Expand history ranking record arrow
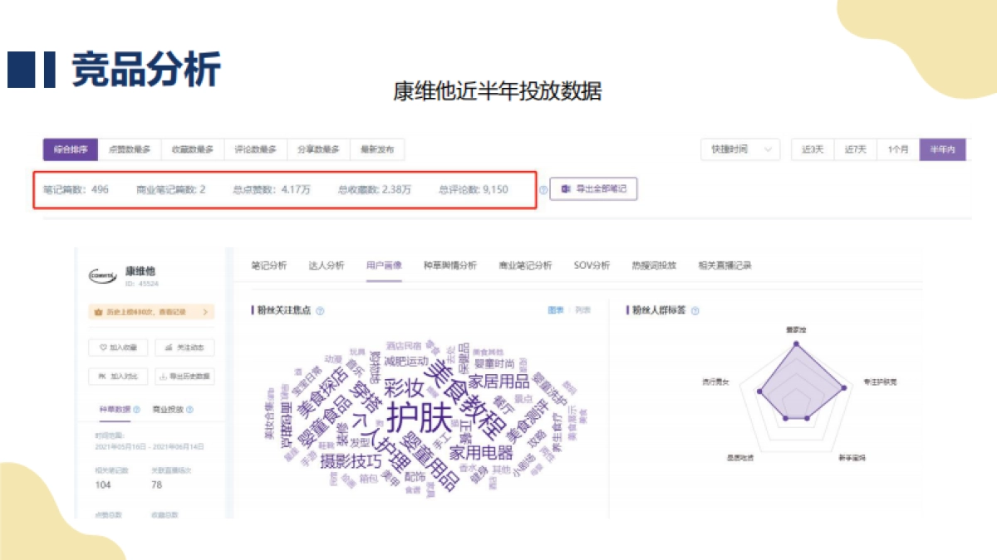Image resolution: width=997 pixels, height=560 pixels. click(x=204, y=312)
